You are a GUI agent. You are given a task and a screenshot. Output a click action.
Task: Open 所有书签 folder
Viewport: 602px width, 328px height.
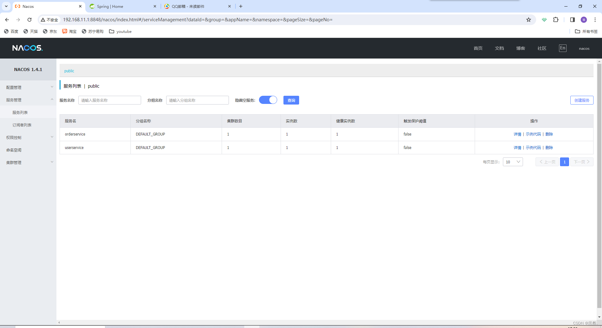click(x=586, y=31)
